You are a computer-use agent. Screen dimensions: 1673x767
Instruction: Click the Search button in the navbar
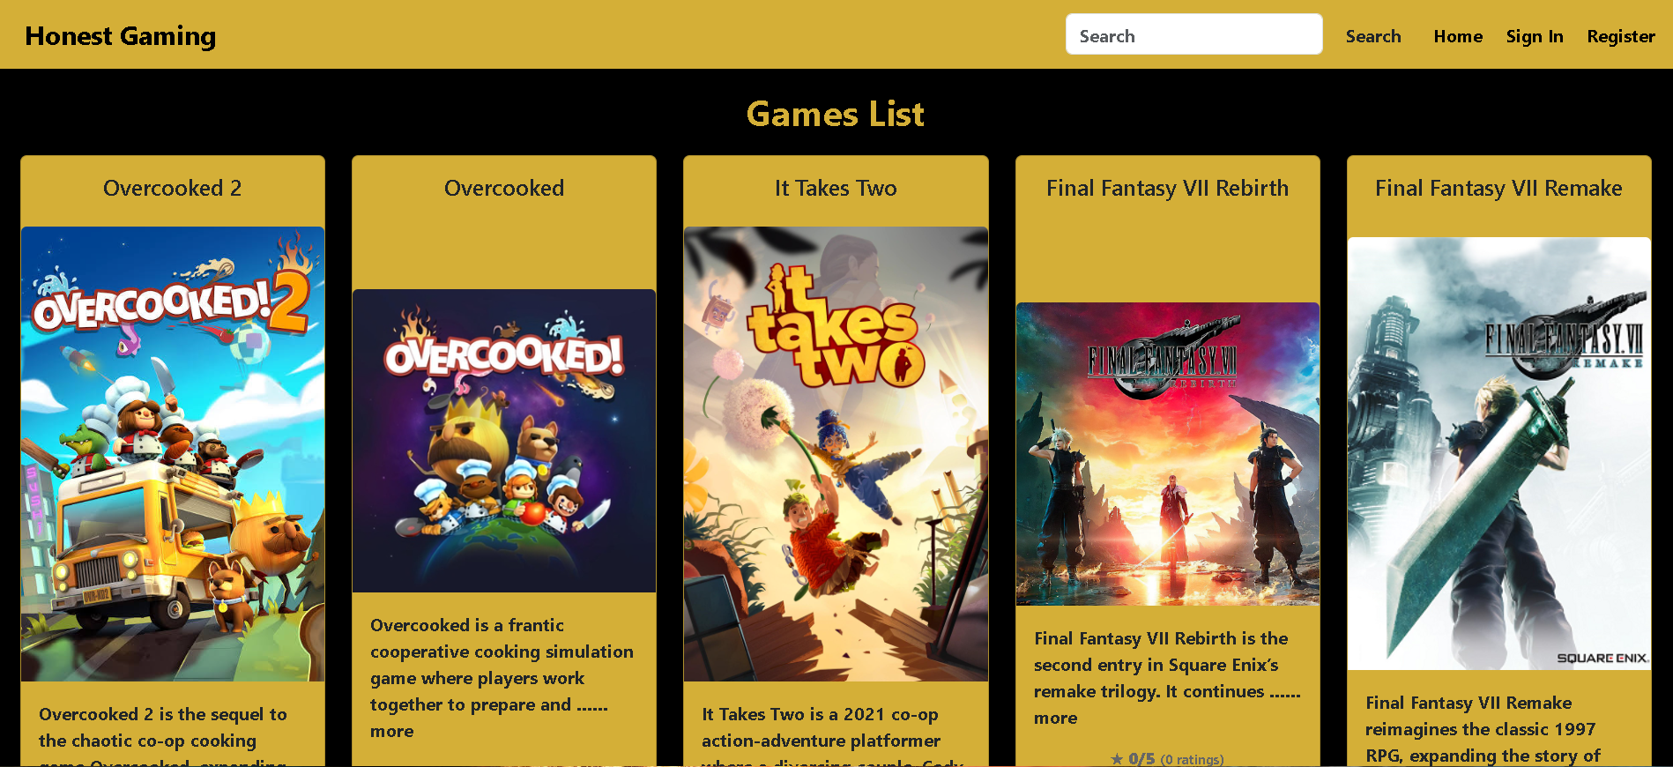(1372, 36)
